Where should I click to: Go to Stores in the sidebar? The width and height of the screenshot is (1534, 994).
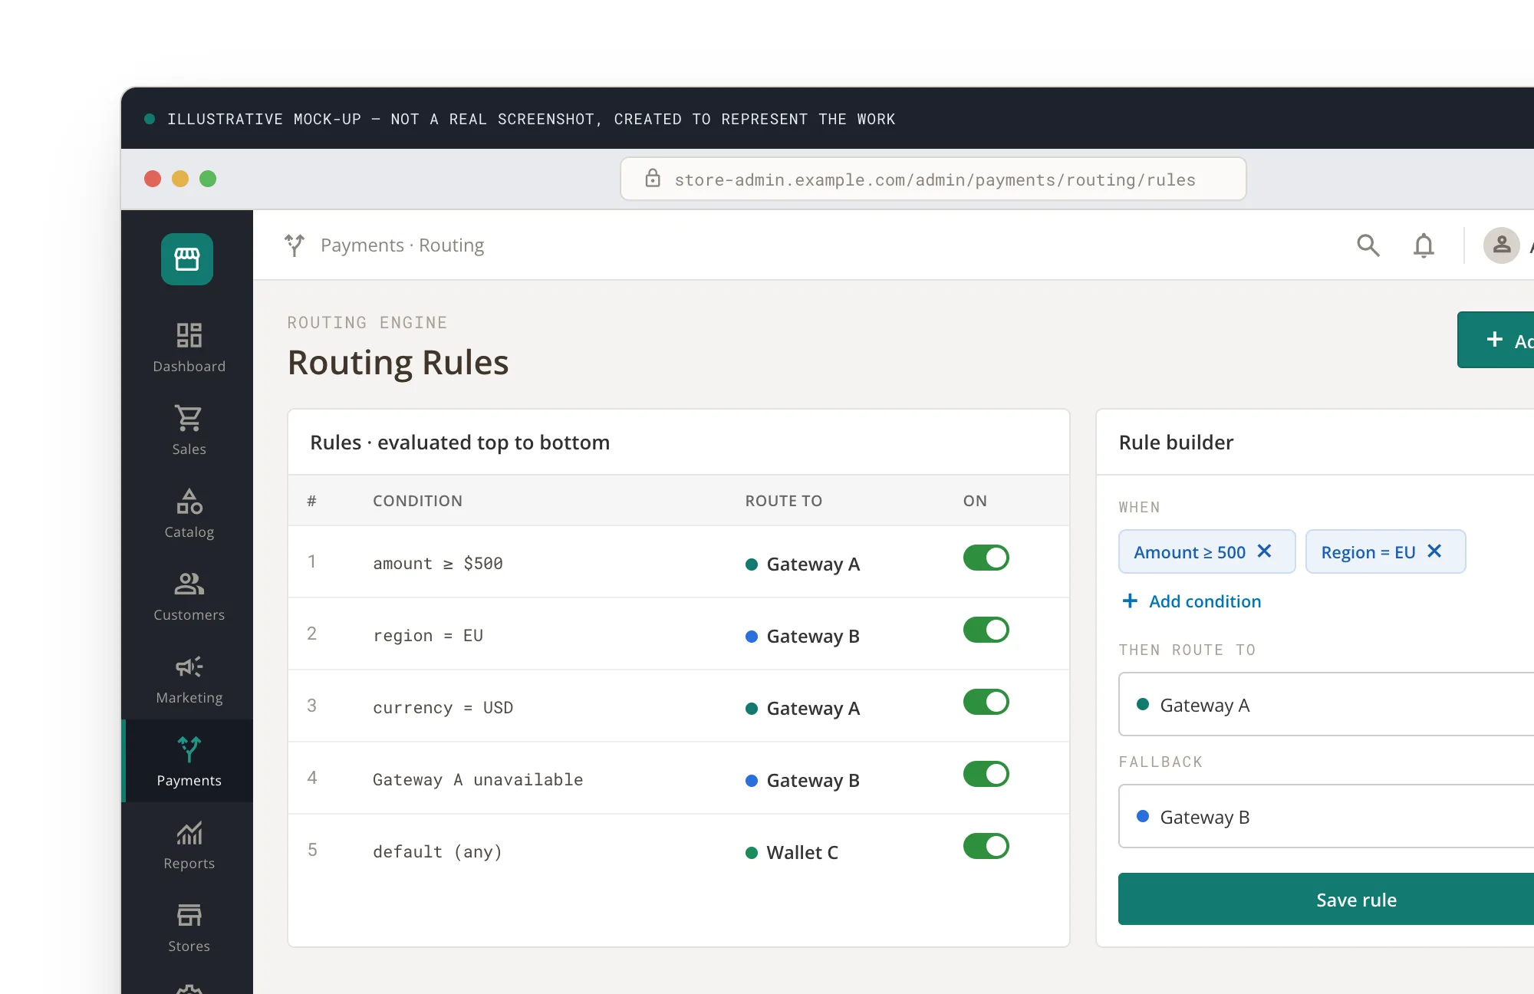click(189, 927)
